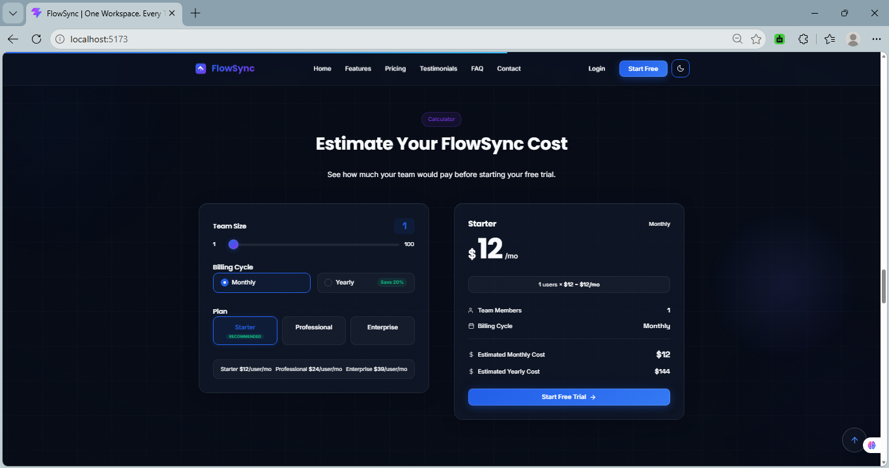
Task: Open the browser settings and more menu
Action: pos(876,39)
